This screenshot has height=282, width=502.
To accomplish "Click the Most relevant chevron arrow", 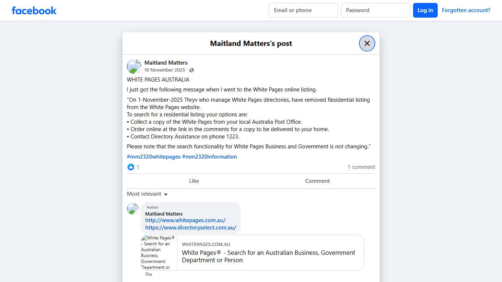I will click(165, 194).
